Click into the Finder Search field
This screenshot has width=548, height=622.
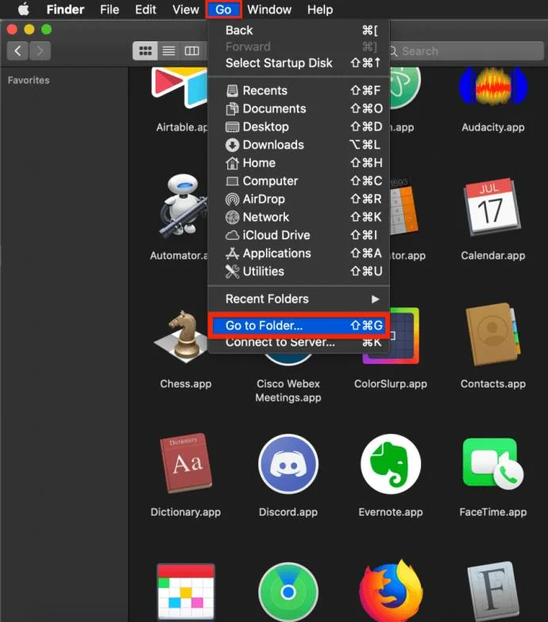466,51
